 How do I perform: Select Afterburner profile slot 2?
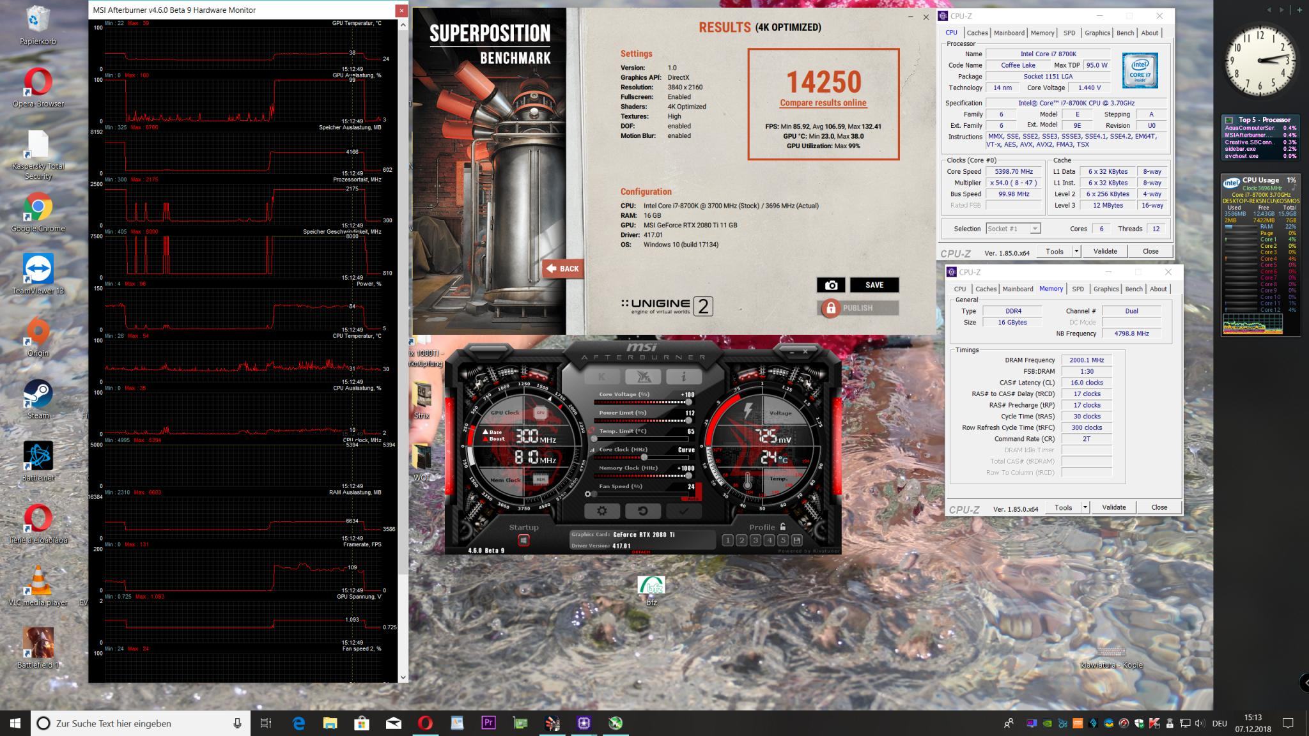[x=741, y=540]
